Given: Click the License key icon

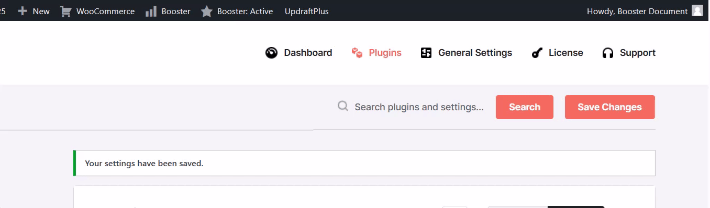Looking at the screenshot, I should pos(537,53).
